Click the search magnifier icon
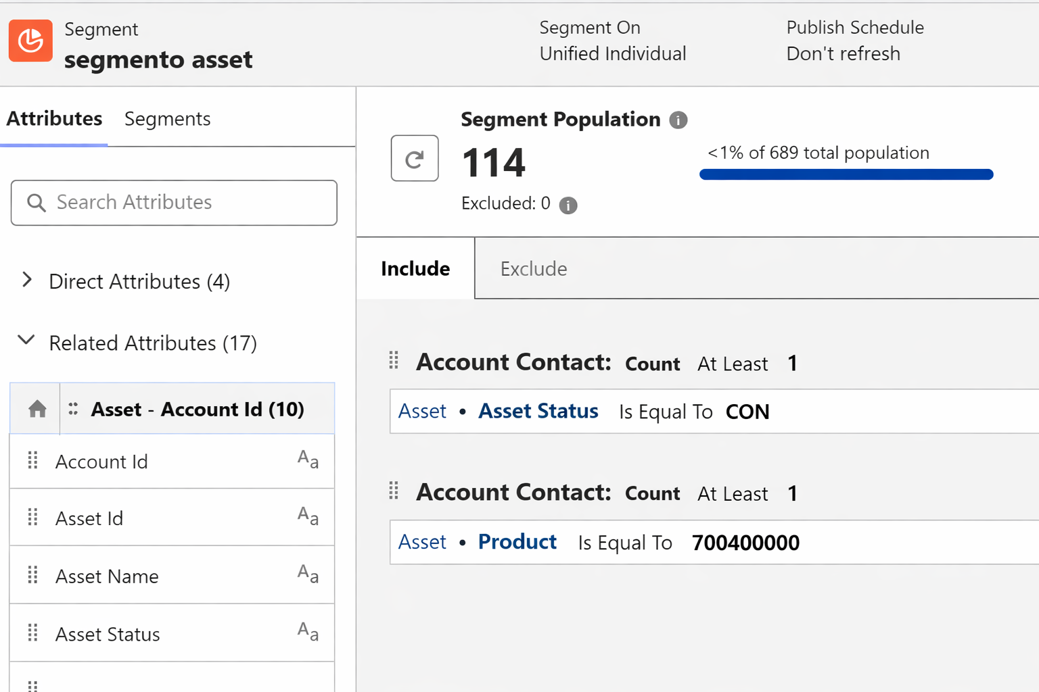 click(37, 203)
